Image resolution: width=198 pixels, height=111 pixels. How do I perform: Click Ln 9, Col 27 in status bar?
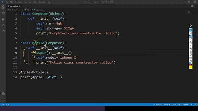pyautogui.click(x=157, y=105)
